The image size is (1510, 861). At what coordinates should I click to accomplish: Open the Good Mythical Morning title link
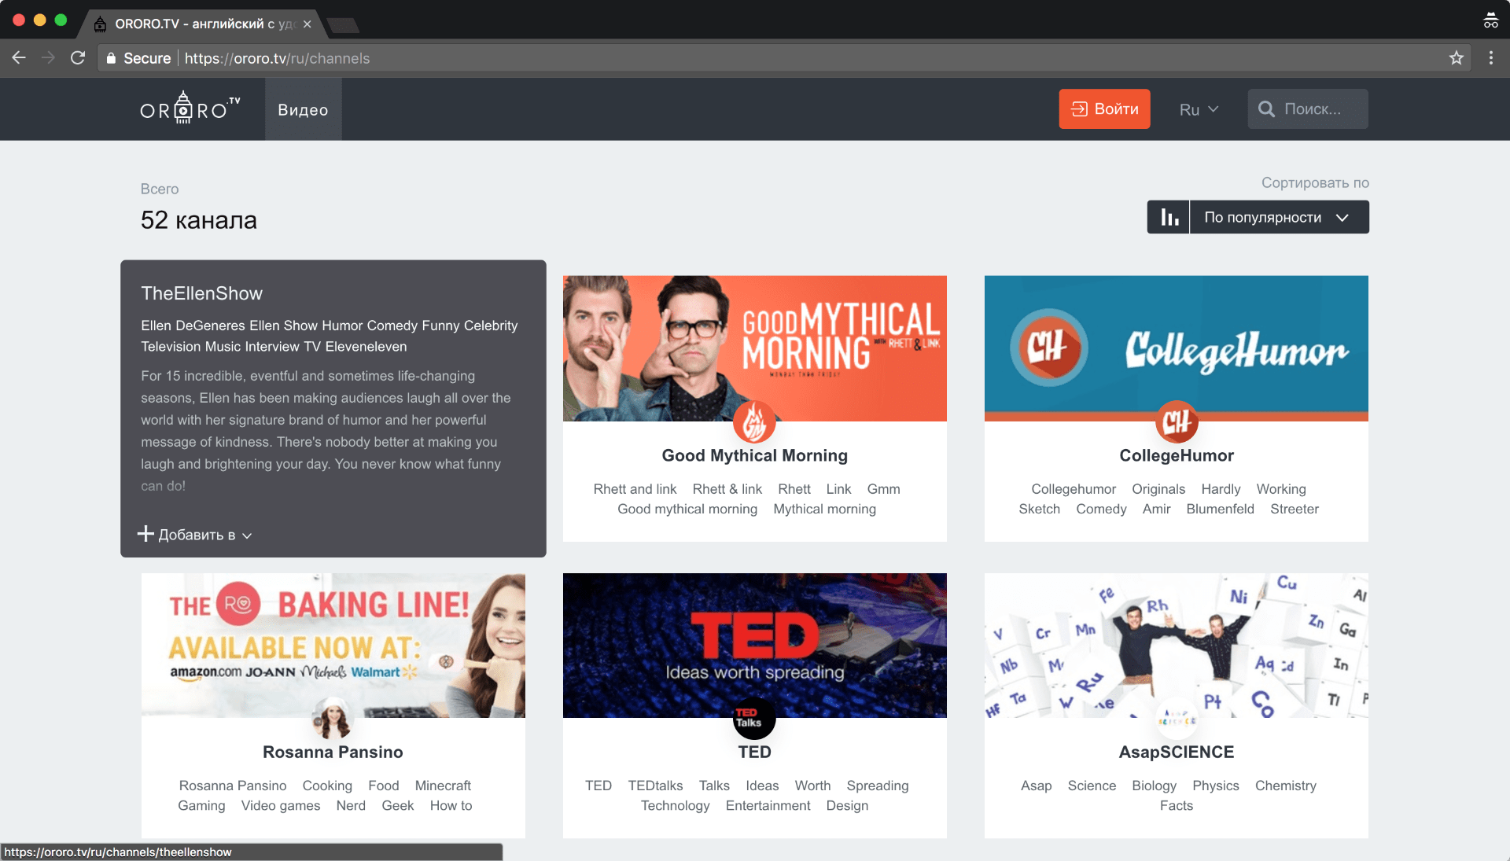tap(754, 455)
